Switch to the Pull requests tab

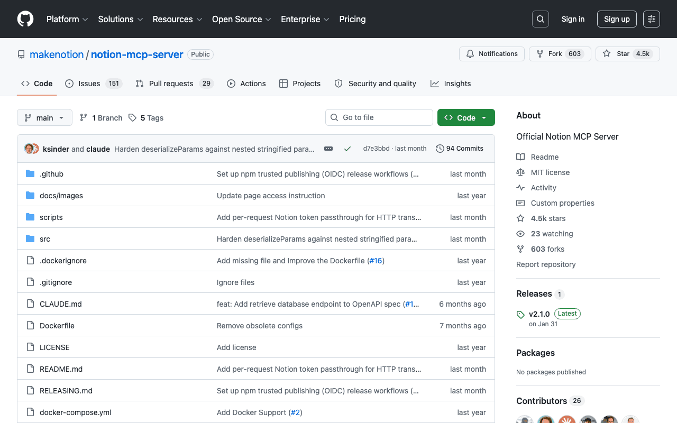point(175,84)
